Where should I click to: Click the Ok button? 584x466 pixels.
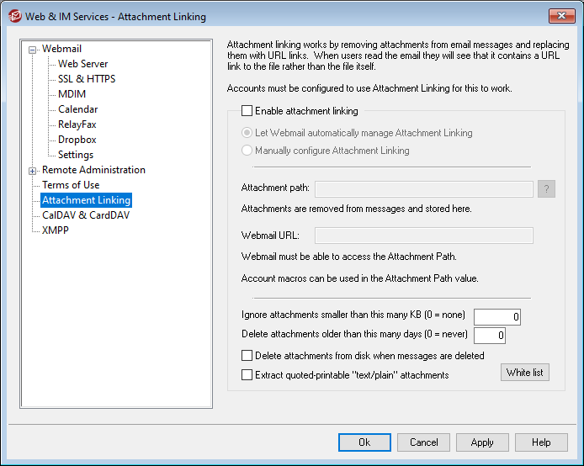click(x=364, y=442)
